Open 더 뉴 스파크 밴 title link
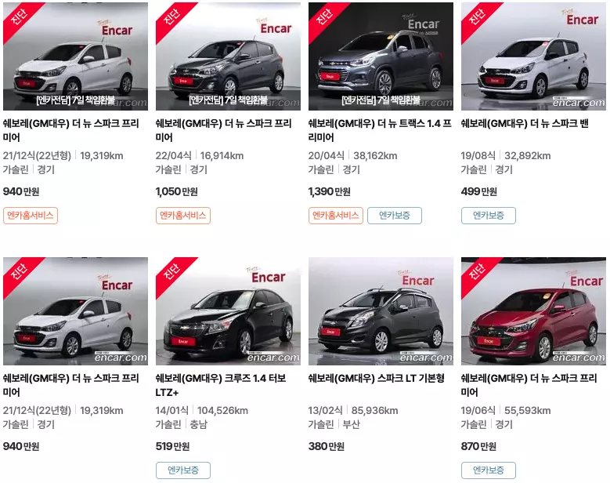The image size is (610, 483). [x=525, y=123]
